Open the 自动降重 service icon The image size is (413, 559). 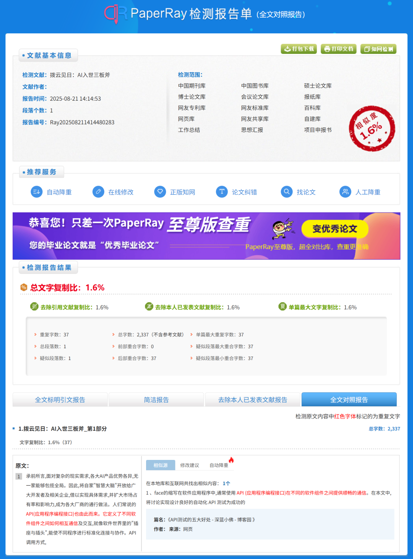pyautogui.click(x=37, y=192)
